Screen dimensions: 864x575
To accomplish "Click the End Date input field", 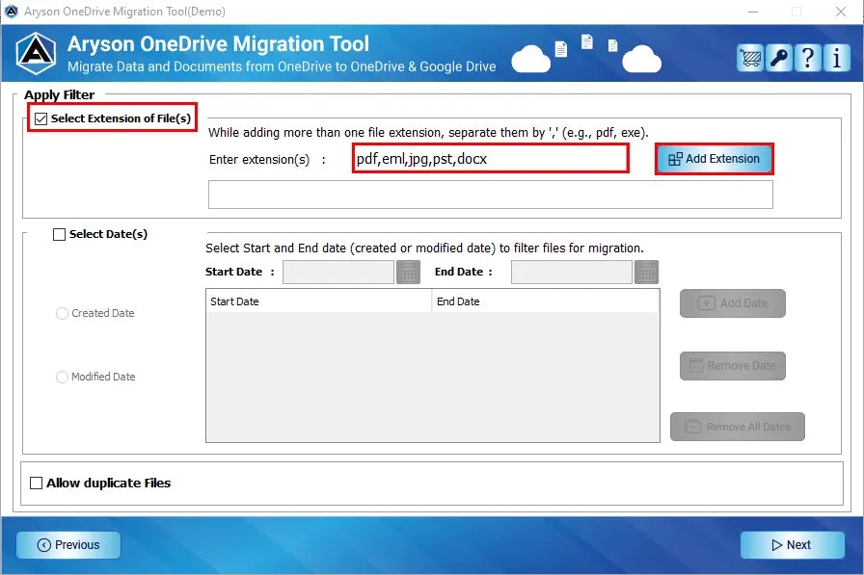I will pos(572,272).
